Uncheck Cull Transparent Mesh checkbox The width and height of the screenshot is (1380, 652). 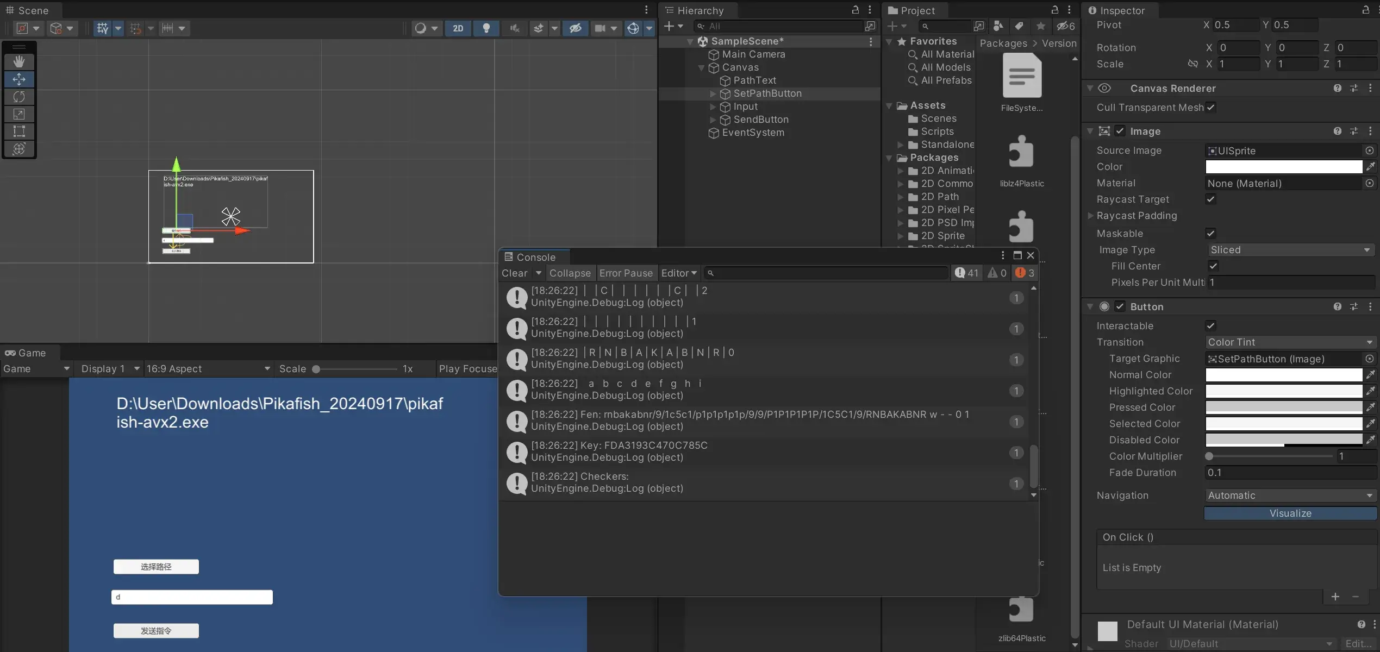coord(1210,108)
